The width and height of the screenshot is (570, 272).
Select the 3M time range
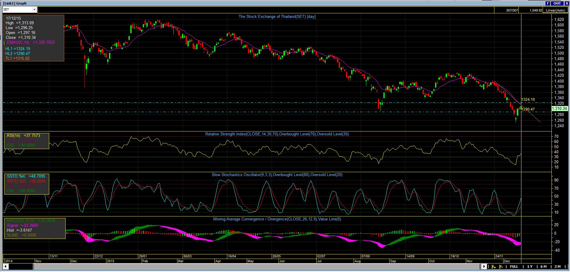click(x=558, y=267)
